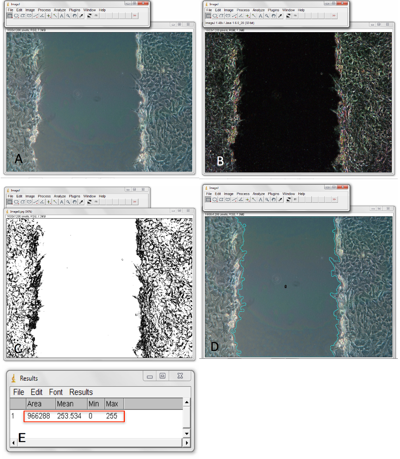This screenshot has height=459, width=400.
Task: Select Straight Line tool in panel D toolbar
Action: 235,199
